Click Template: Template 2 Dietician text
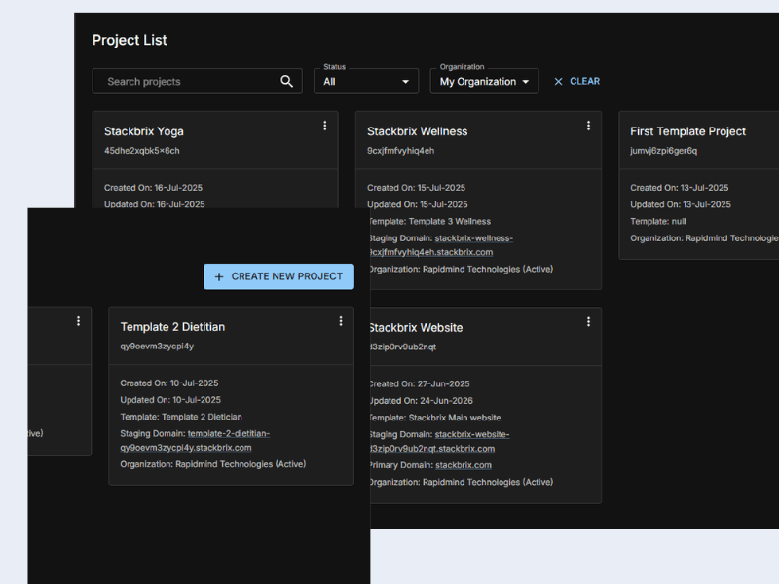The width and height of the screenshot is (779, 584). 181,417
